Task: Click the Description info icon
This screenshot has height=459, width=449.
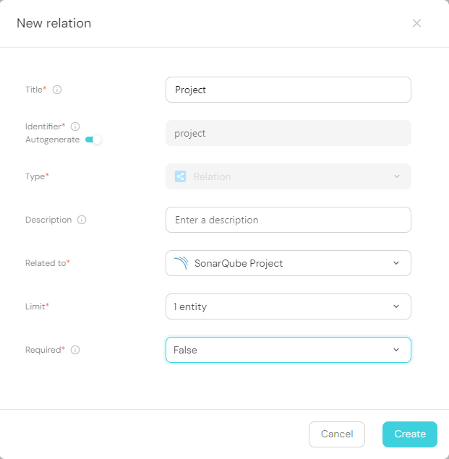Action: 82,220
